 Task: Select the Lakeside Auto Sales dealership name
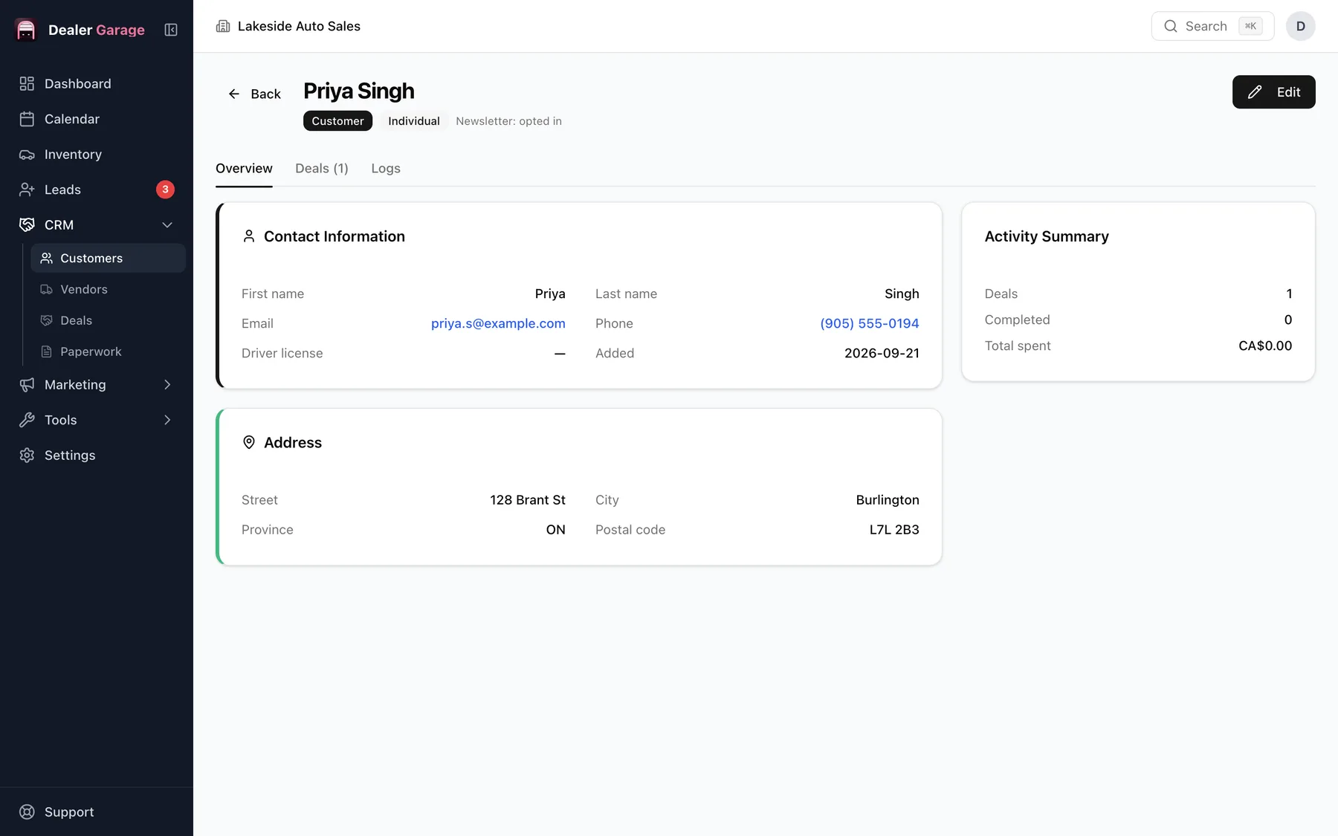(299, 26)
